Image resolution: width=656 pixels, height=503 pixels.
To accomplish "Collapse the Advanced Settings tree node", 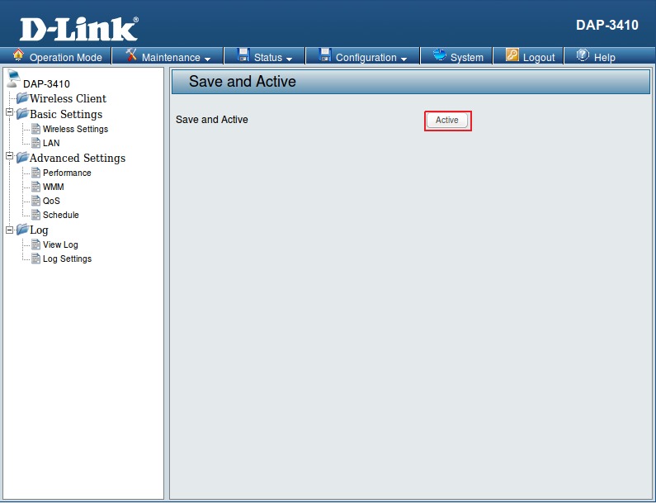I will [x=9, y=157].
